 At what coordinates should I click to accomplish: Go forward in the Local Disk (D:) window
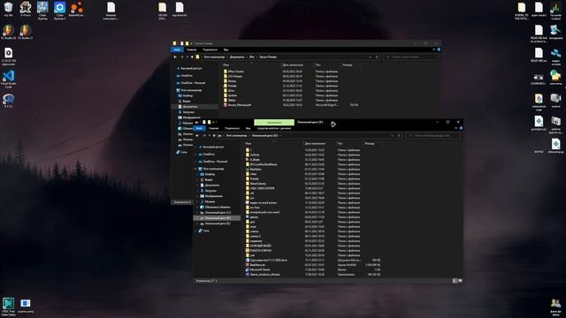coord(204,135)
